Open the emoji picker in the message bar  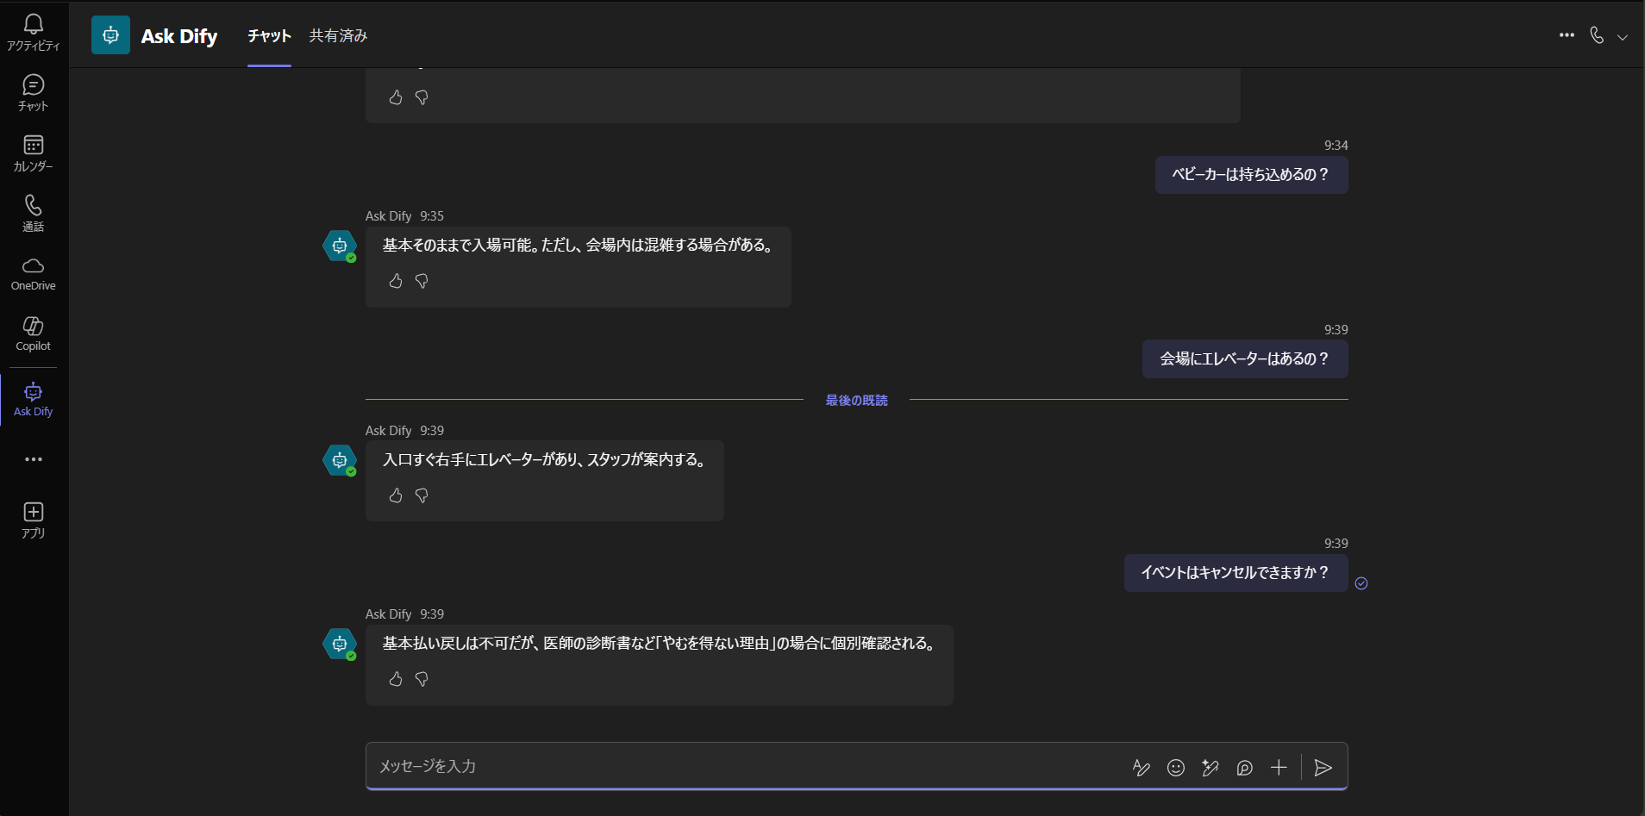pyautogui.click(x=1176, y=767)
